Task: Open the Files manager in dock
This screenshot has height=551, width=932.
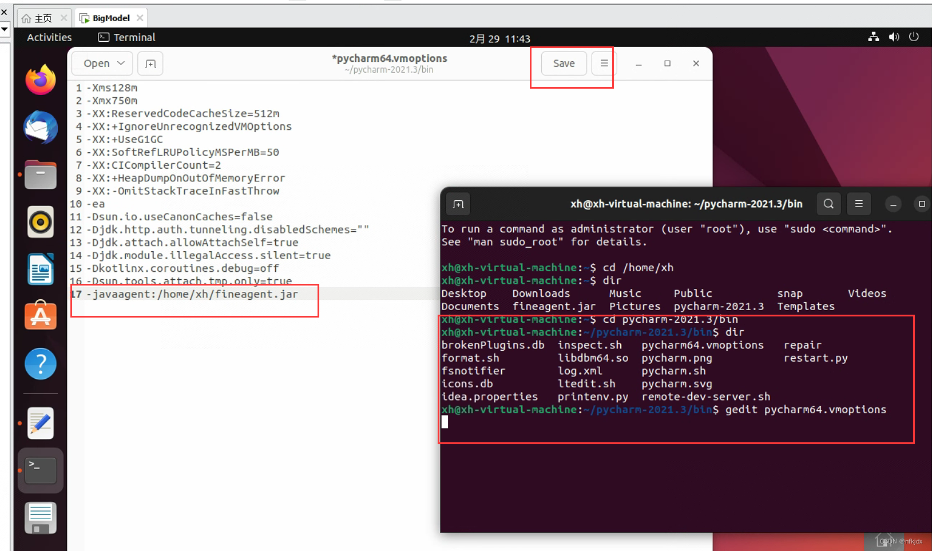Action: 41,175
